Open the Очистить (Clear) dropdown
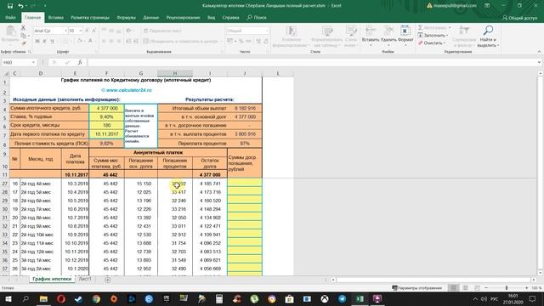The width and height of the screenshot is (544, 306). tap(431, 43)
